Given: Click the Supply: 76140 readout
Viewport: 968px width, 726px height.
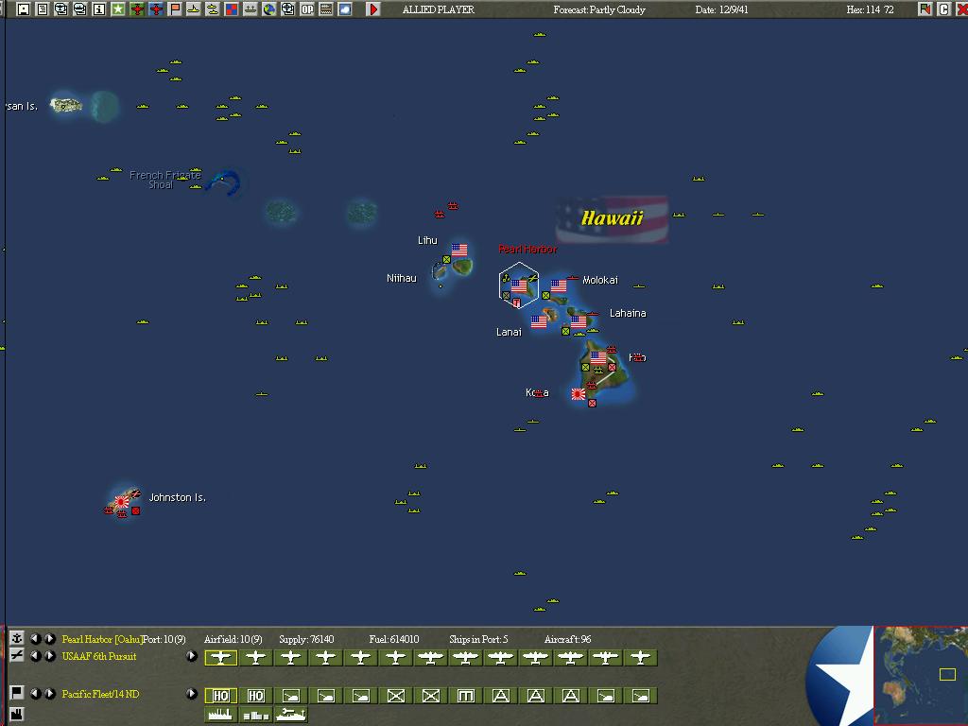Looking at the screenshot, I should pos(306,640).
